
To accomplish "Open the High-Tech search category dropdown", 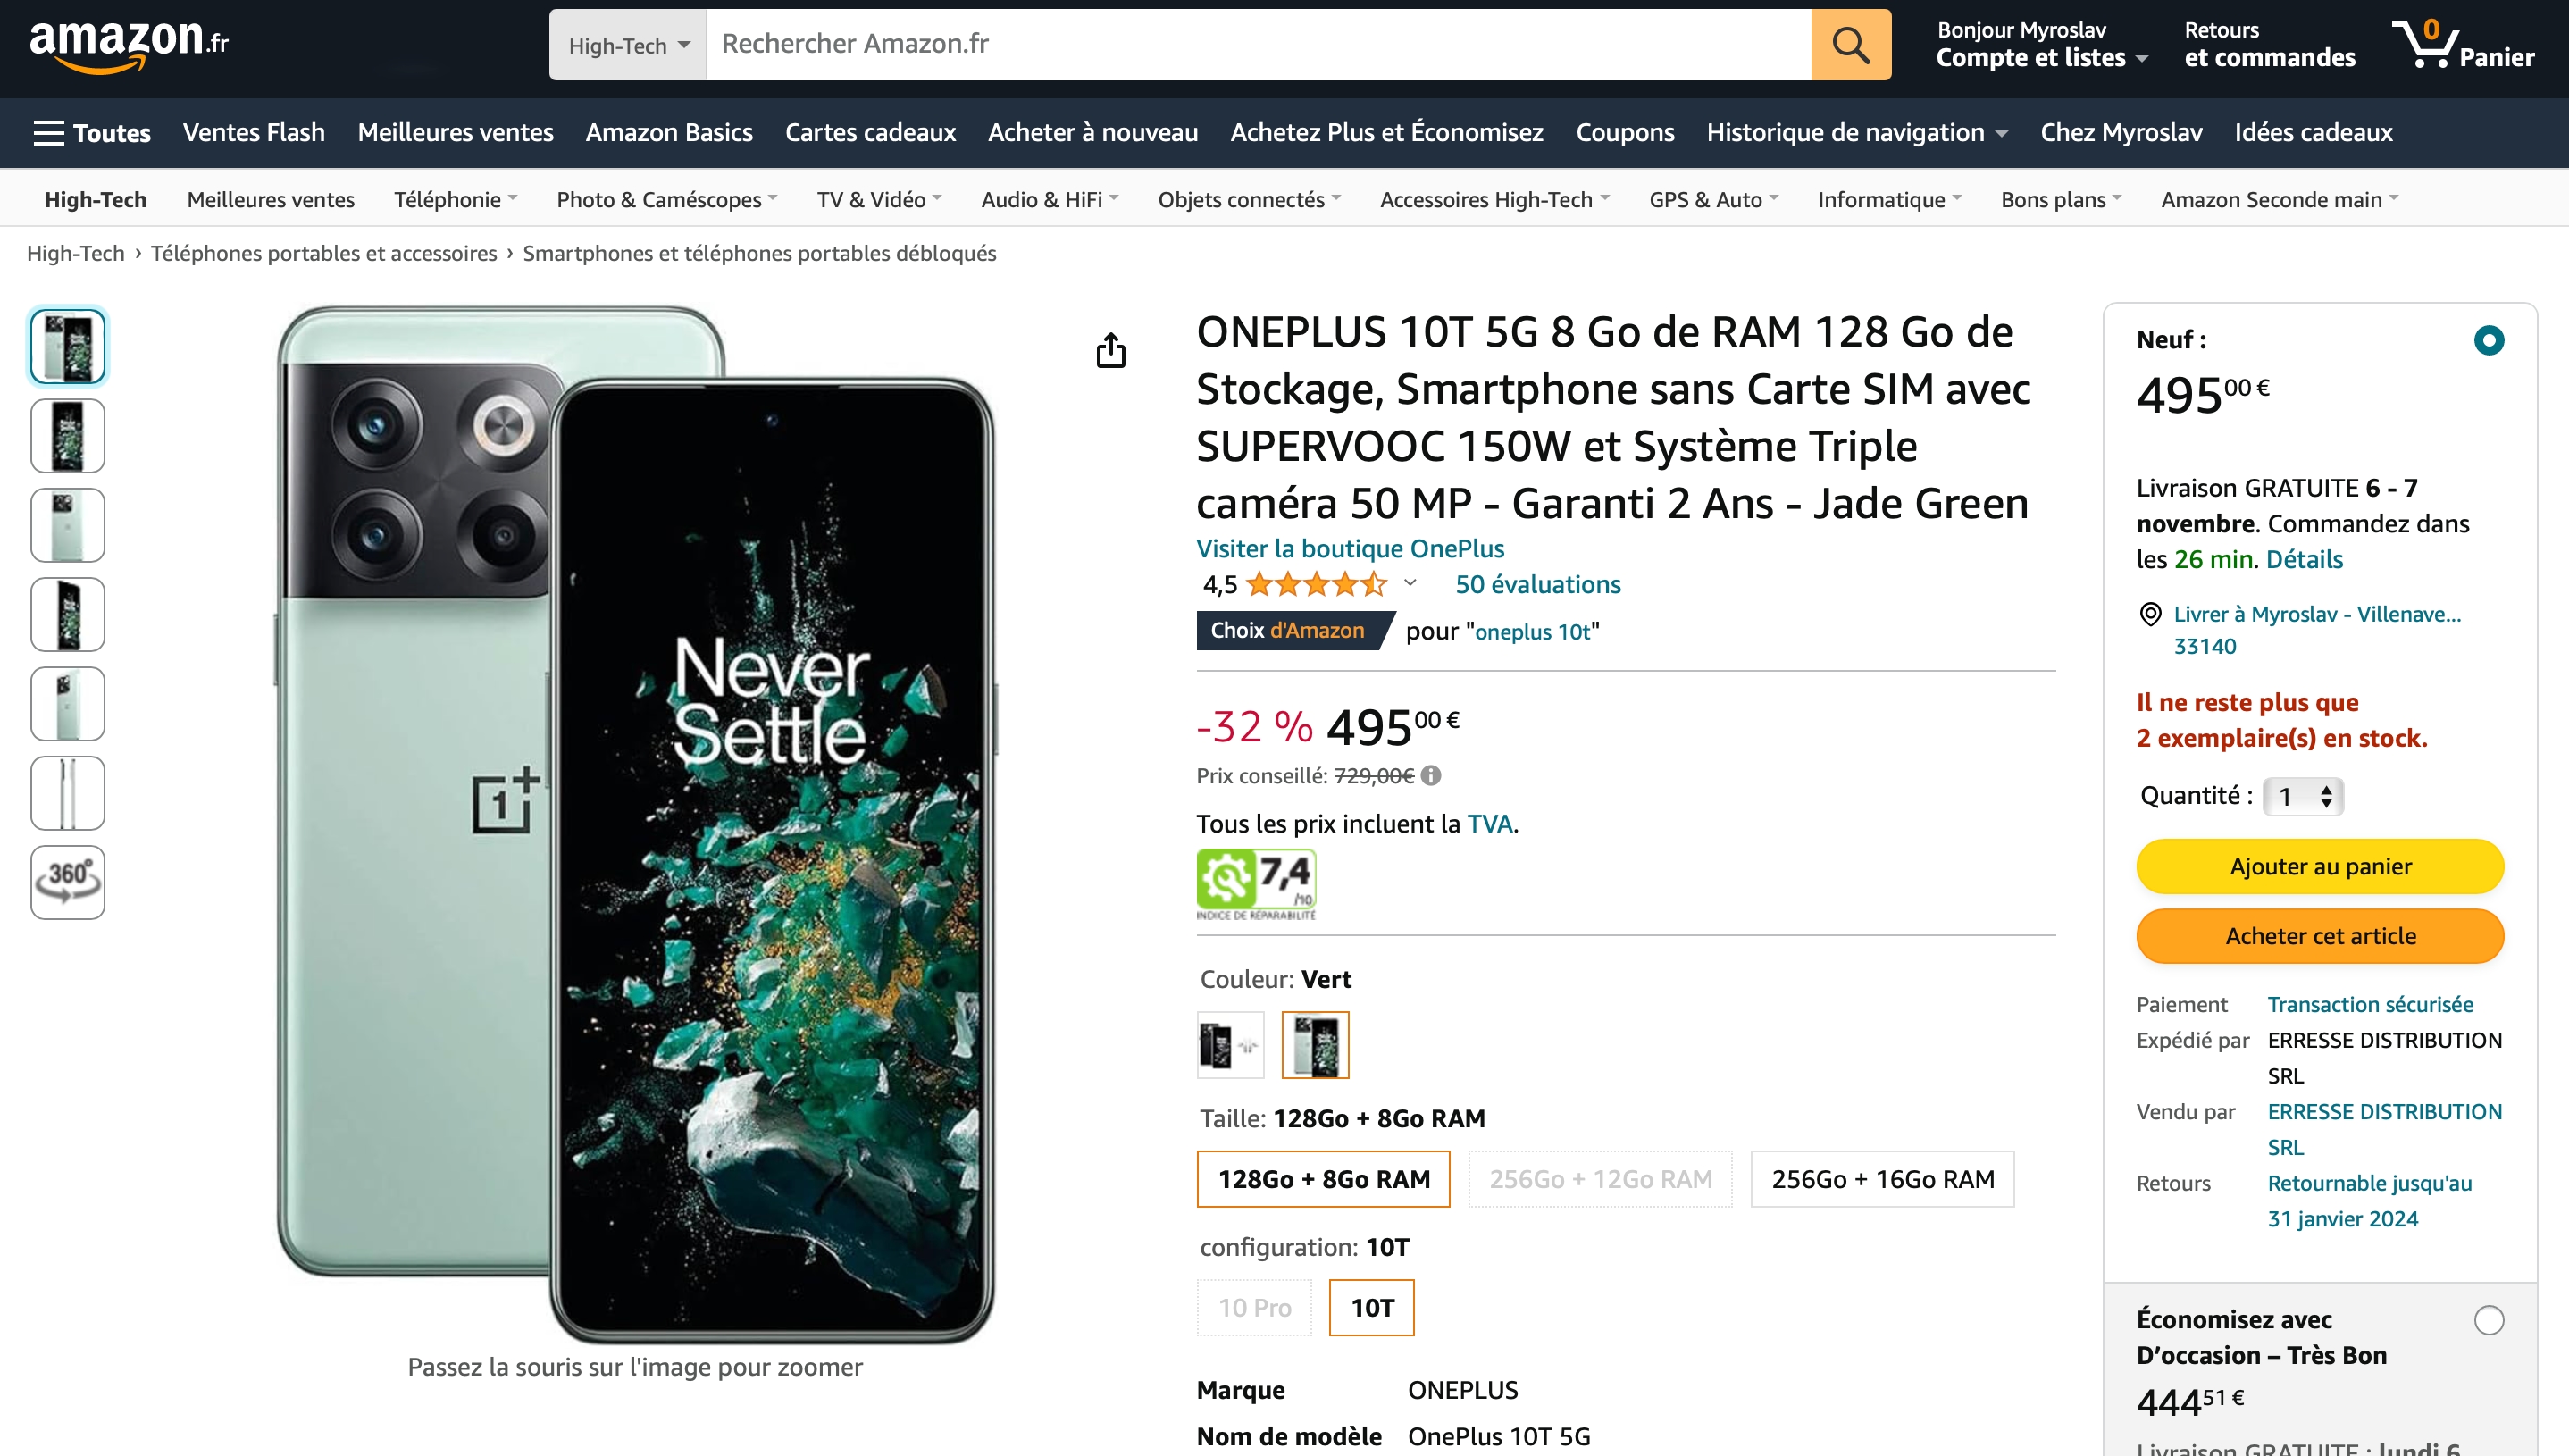I will click(628, 45).
